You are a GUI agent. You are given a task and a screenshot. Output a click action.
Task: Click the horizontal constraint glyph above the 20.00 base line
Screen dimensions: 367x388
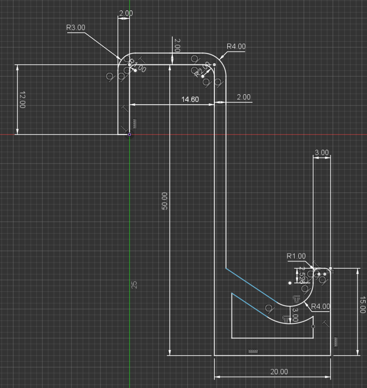pos(253,351)
